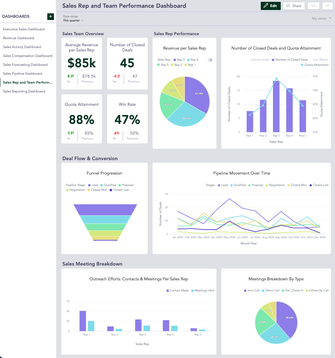Click the Edit pencil button

[x=270, y=6]
